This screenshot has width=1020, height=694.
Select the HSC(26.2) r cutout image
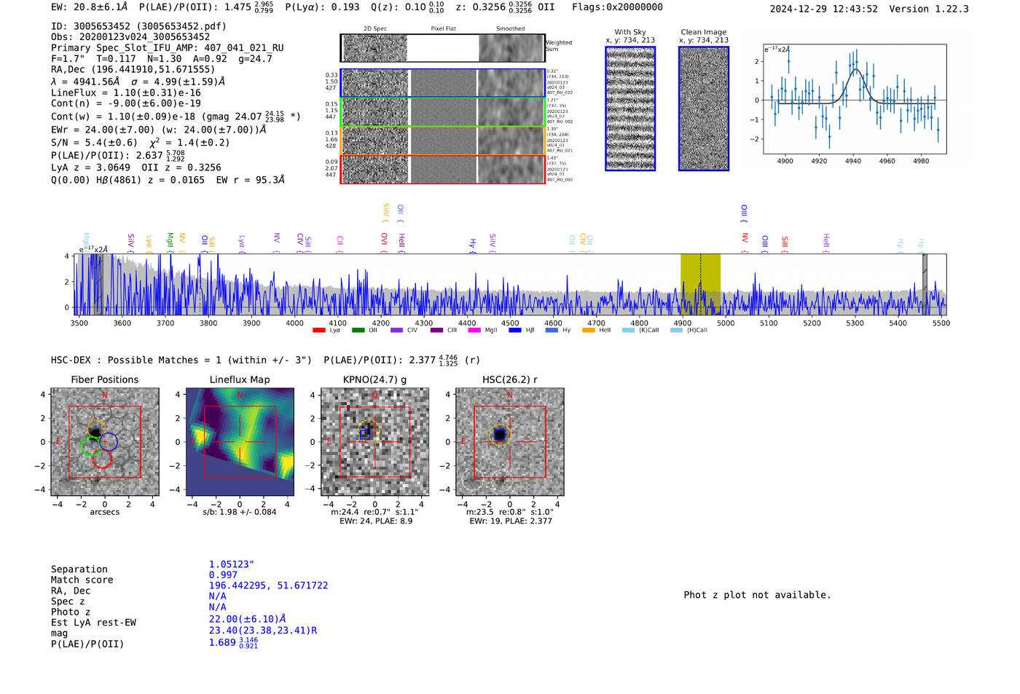click(x=509, y=442)
